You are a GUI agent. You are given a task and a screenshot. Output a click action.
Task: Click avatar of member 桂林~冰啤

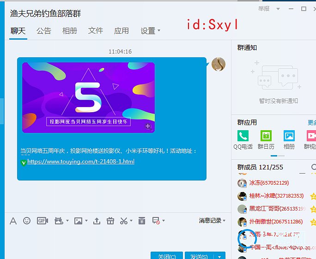point(242,196)
